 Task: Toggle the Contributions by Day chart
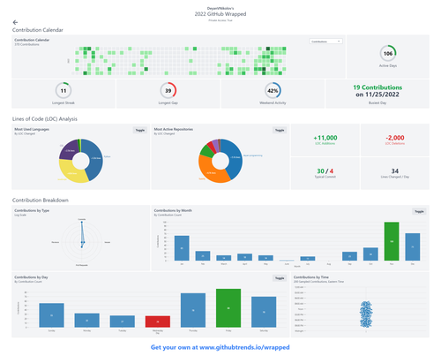coord(280,278)
